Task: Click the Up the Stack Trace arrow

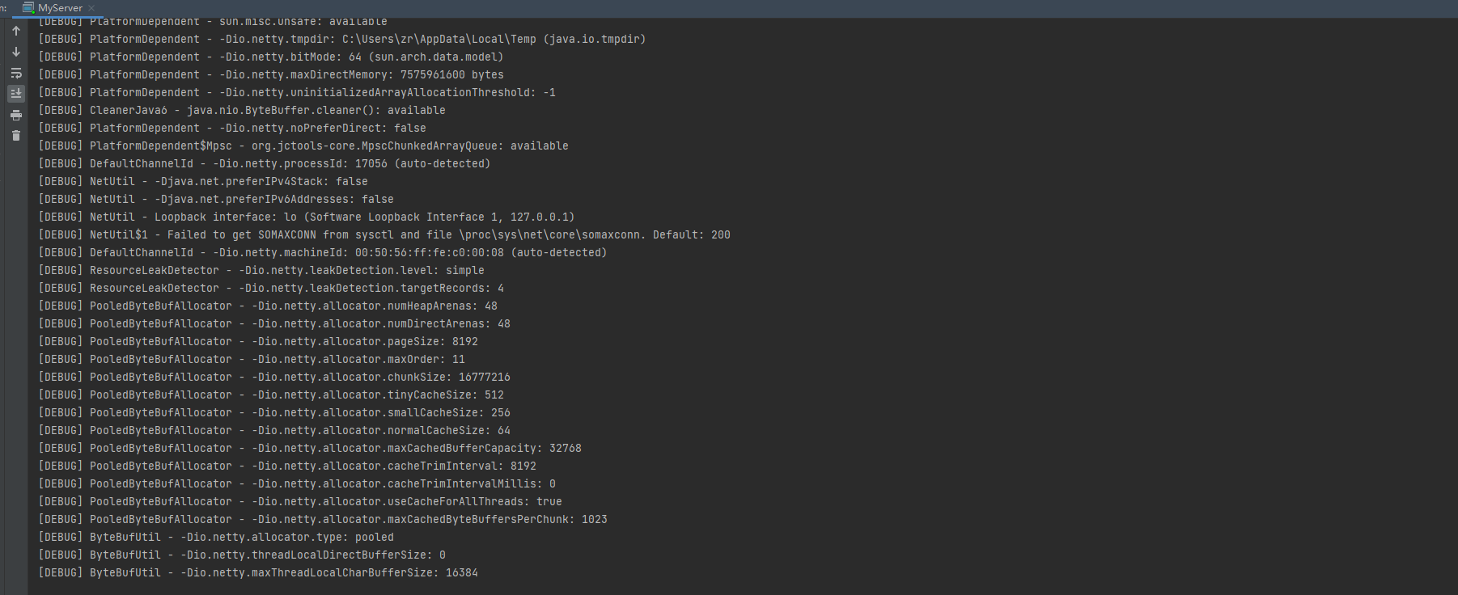Action: tap(16, 32)
